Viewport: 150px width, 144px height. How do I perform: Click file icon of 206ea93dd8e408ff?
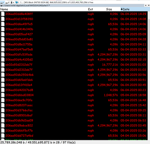pyautogui.click(x=3, y=14)
